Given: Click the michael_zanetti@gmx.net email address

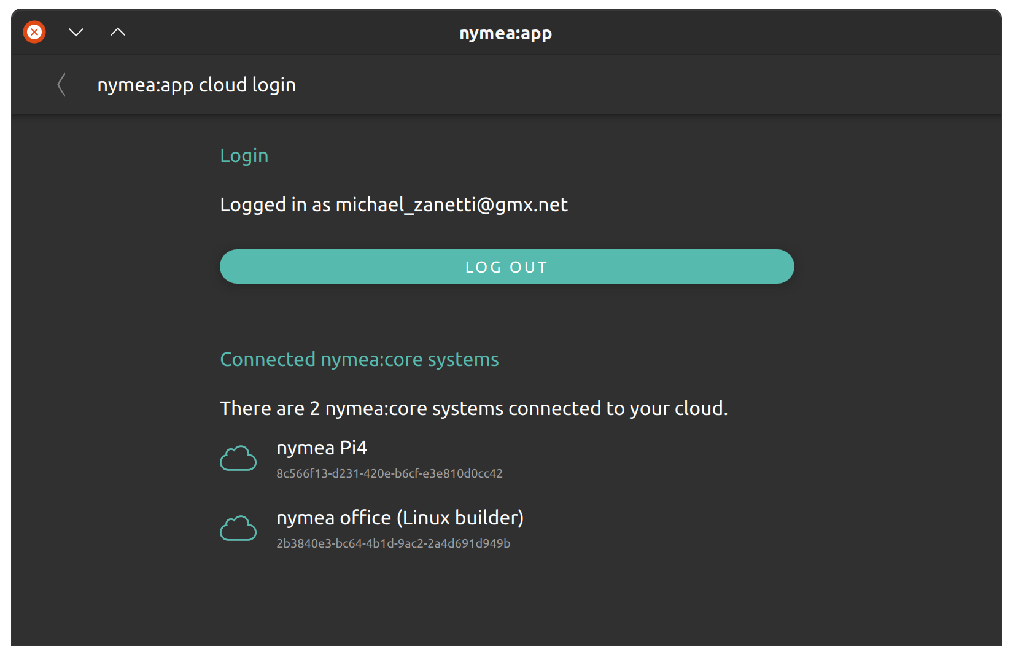Looking at the screenshot, I should point(451,204).
